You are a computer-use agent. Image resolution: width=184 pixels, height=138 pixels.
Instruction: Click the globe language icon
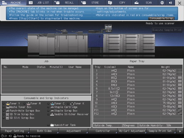pyautogui.click(x=162, y=2)
